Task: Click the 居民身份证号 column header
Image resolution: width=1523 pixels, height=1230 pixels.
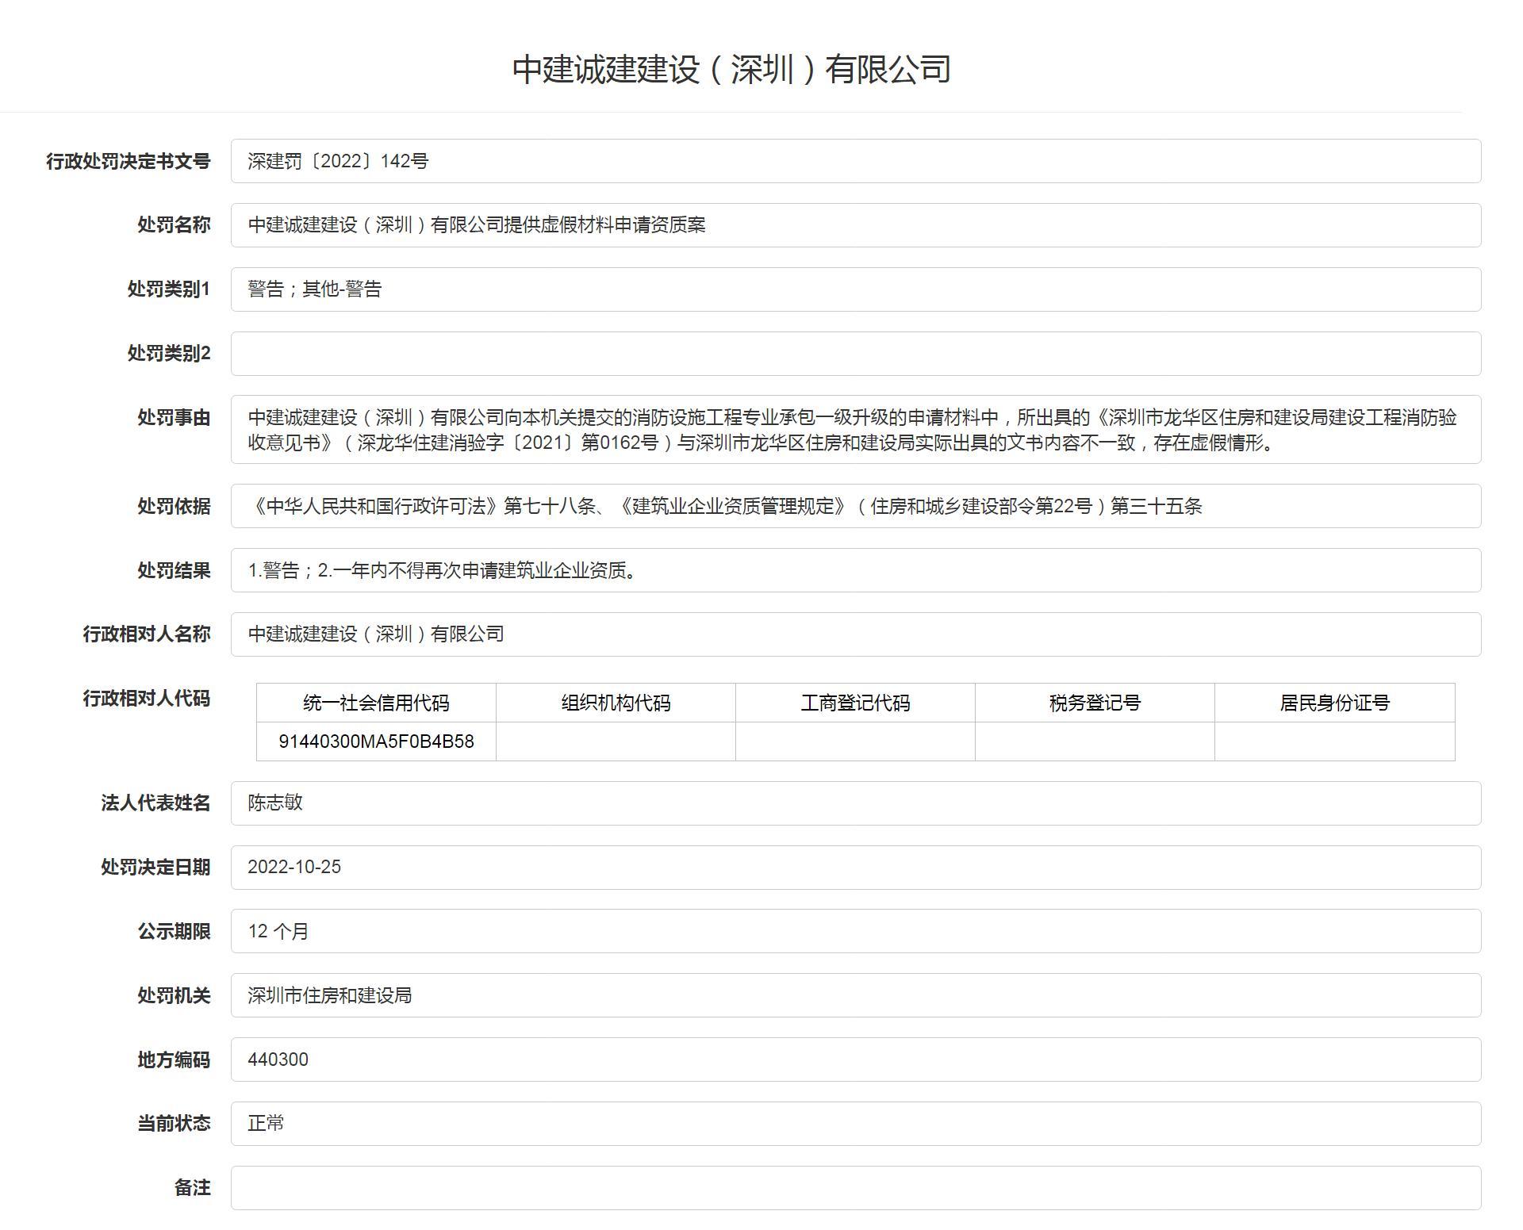Action: click(1335, 703)
